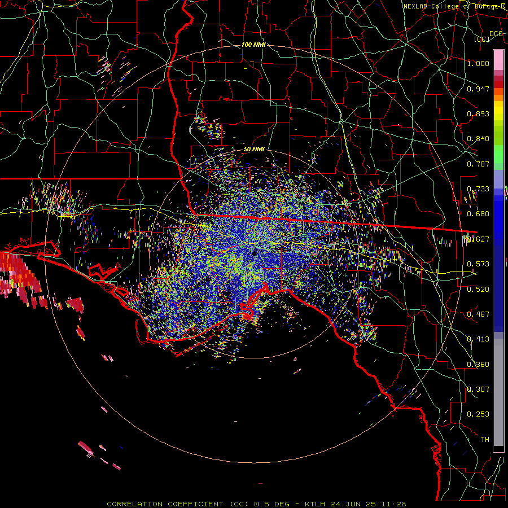Select the 0.947 scale value
Viewport: 508px width, 508px height.
click(478, 89)
